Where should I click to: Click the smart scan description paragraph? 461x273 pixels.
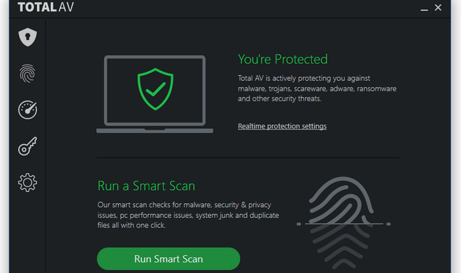(x=188, y=215)
